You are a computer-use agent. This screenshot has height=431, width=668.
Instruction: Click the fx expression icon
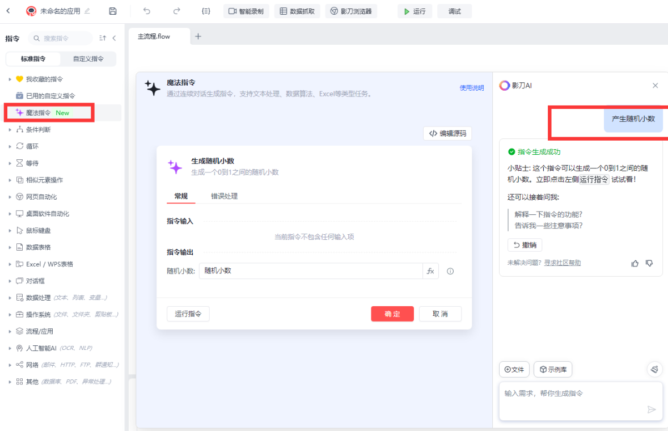(430, 271)
